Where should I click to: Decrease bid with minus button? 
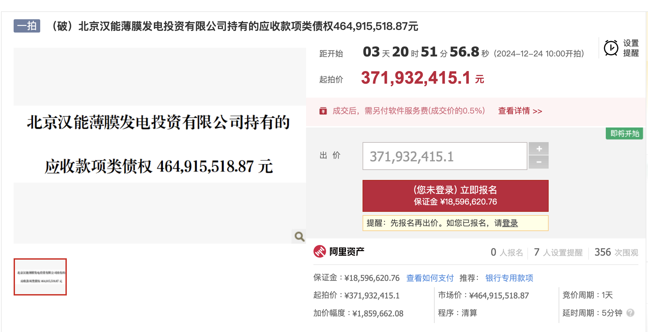tap(539, 162)
